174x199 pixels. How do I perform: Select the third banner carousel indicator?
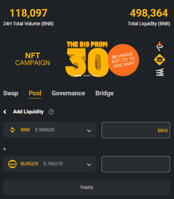coord(96,76)
